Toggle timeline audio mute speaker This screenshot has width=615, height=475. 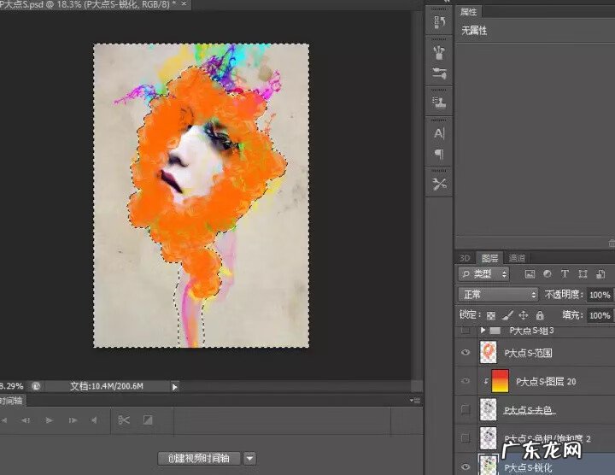pos(94,420)
